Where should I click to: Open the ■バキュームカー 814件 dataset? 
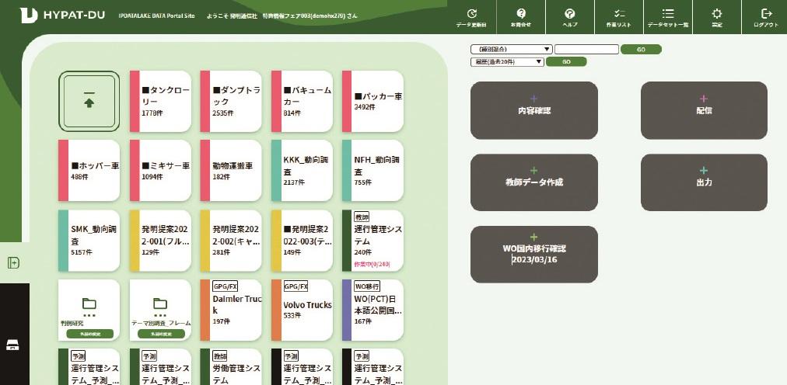pyautogui.click(x=303, y=101)
